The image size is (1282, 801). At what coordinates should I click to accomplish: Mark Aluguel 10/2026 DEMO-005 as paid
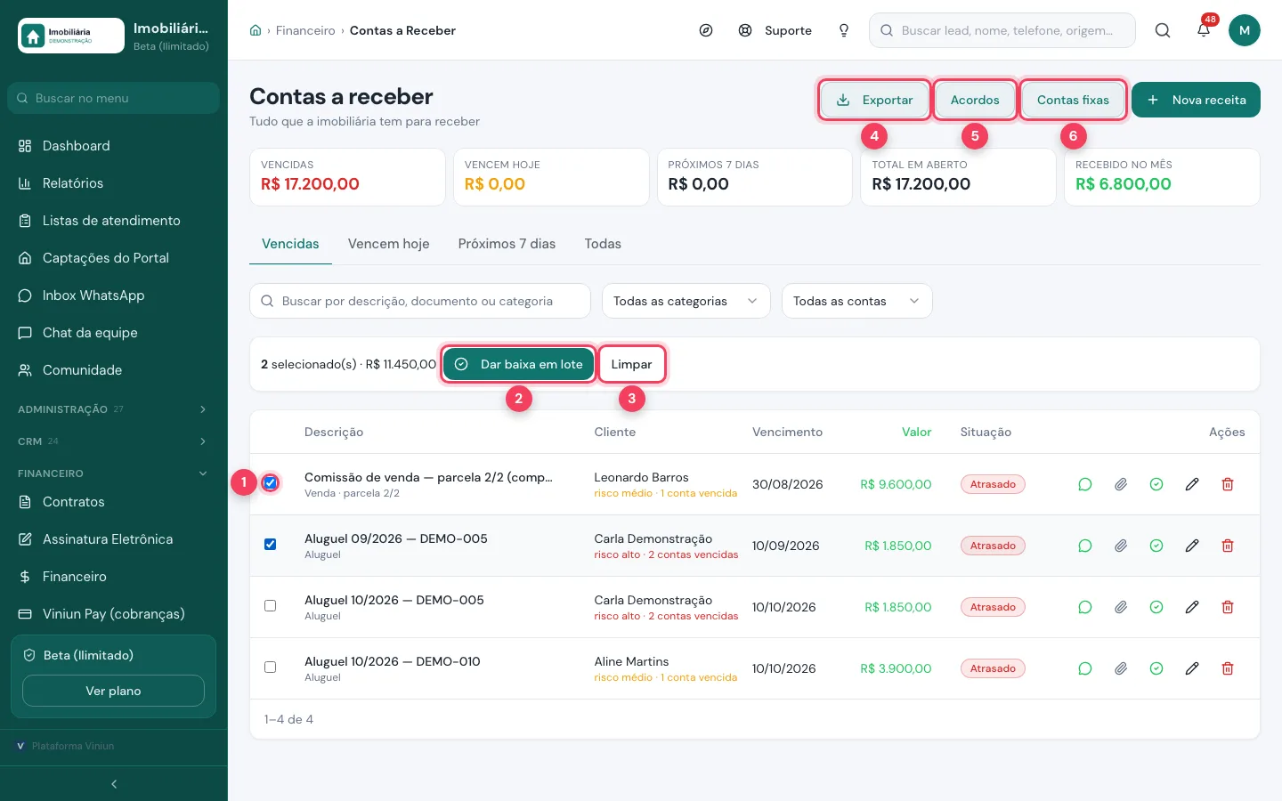coord(1156,607)
